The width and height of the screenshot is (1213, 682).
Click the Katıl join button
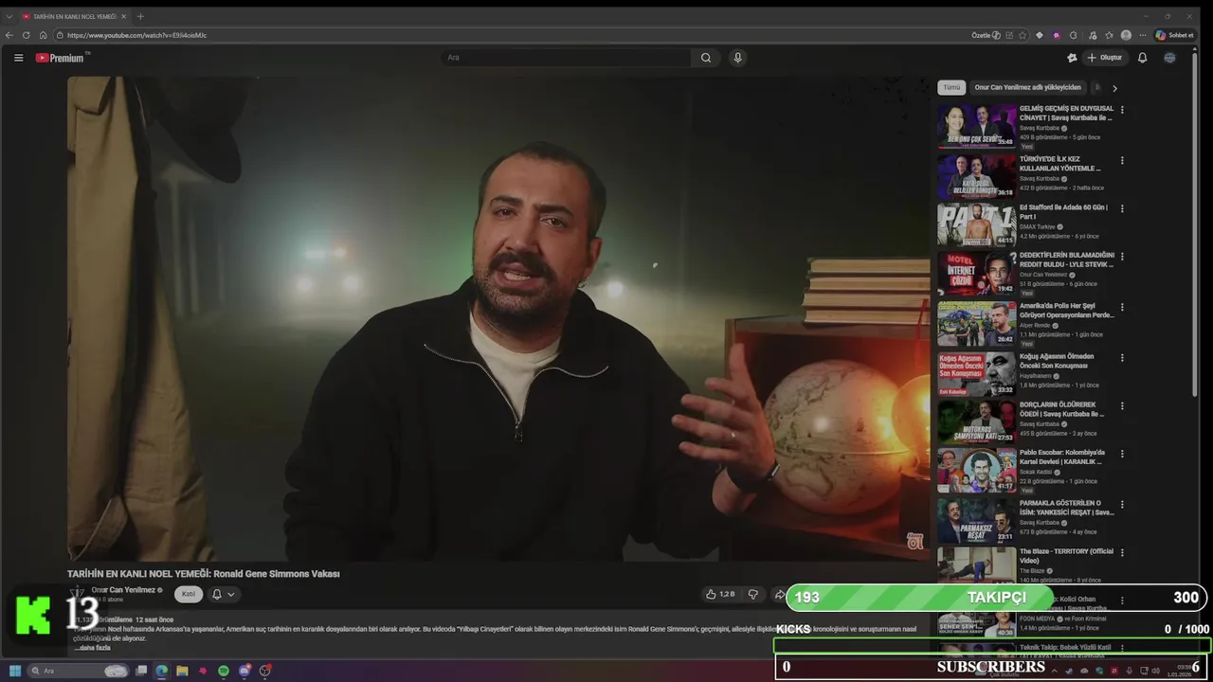tap(189, 594)
